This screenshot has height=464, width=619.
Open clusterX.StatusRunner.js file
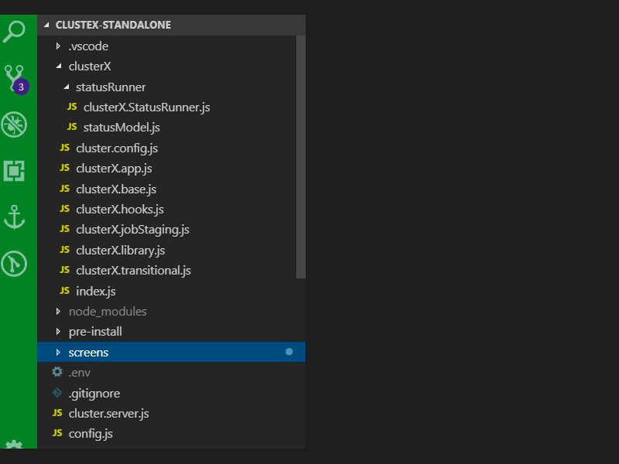click(146, 107)
